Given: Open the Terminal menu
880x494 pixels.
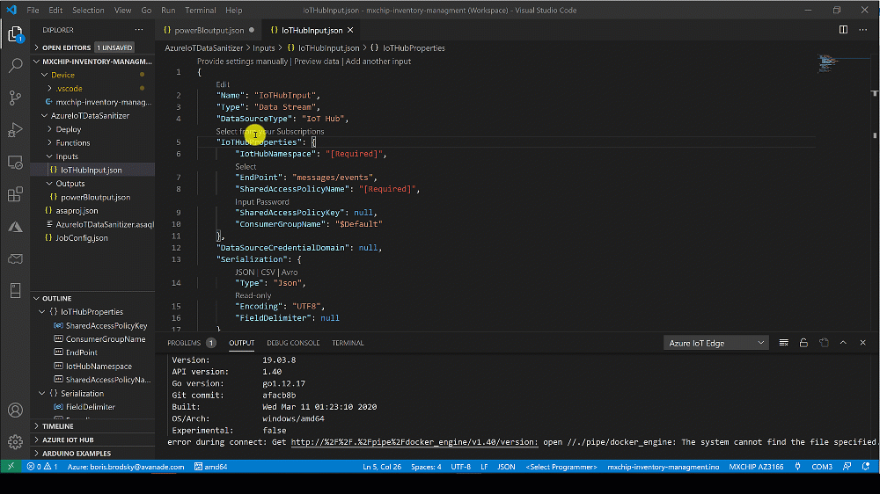Looking at the screenshot, I should (x=200, y=11).
